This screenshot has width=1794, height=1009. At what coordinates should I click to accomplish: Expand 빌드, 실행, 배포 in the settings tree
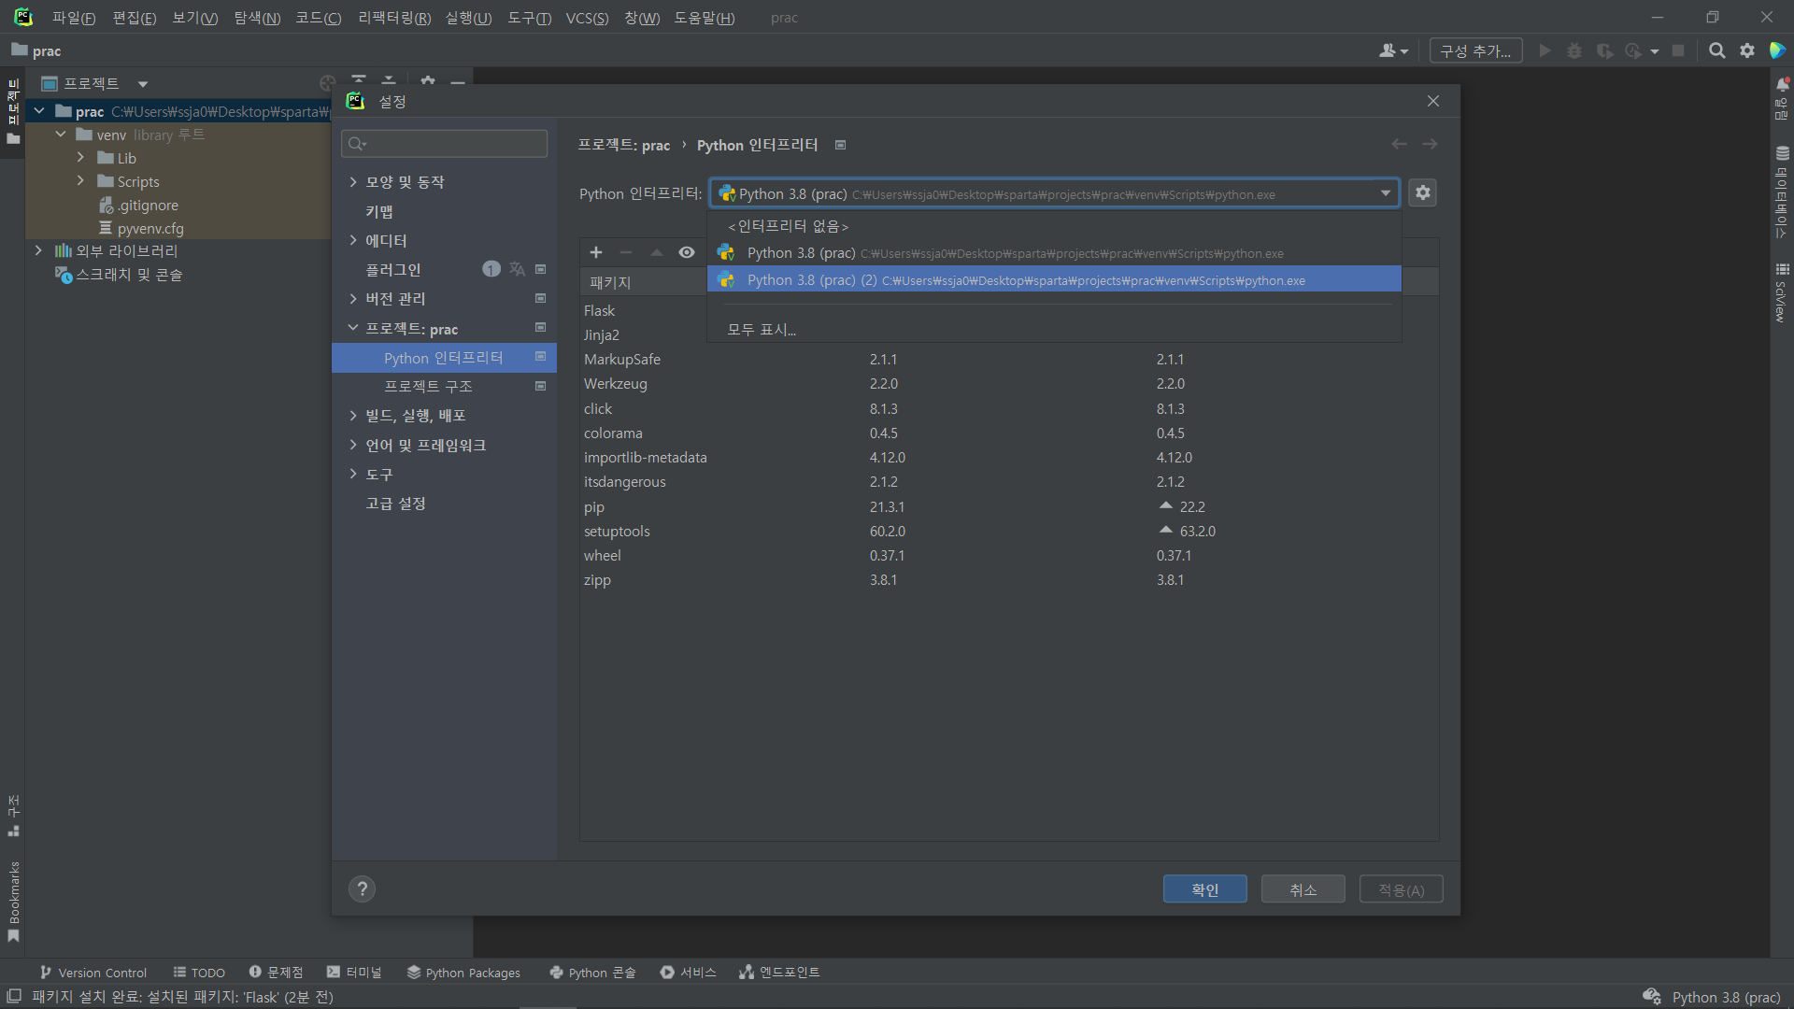click(x=353, y=415)
